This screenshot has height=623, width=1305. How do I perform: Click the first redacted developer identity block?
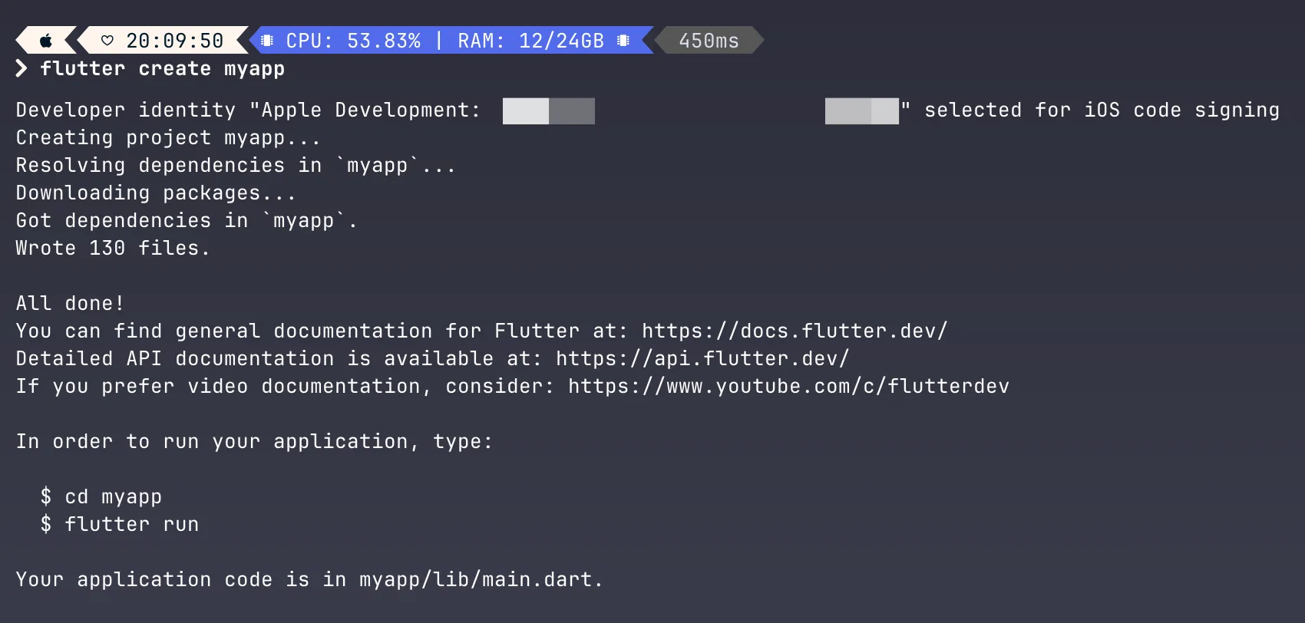[x=549, y=110]
